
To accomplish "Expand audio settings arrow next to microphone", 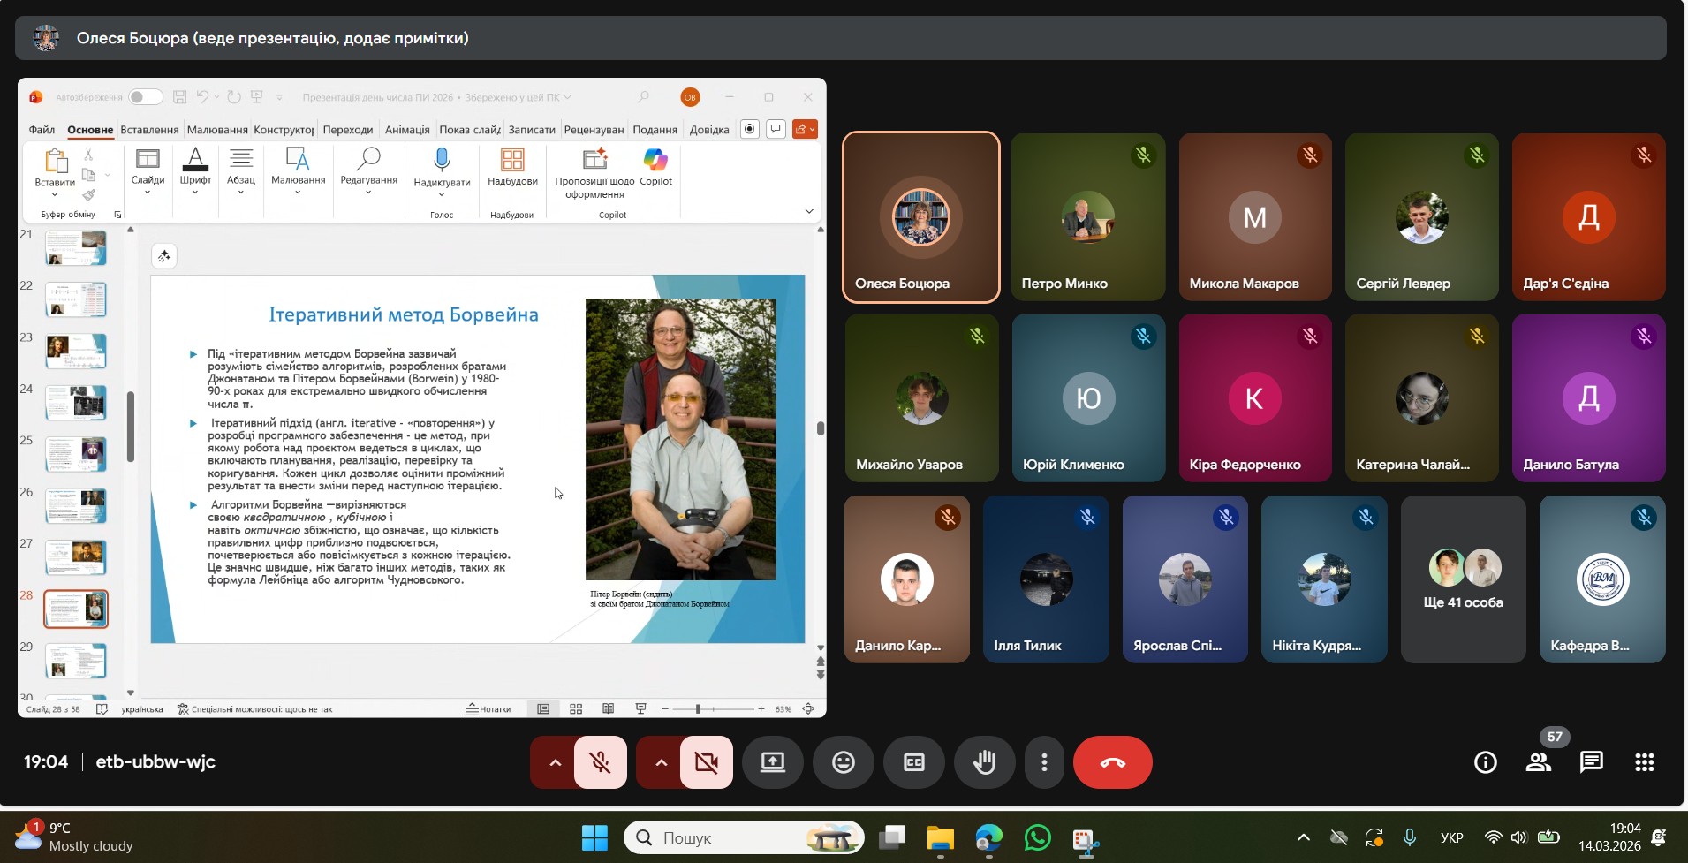I will pos(555,762).
